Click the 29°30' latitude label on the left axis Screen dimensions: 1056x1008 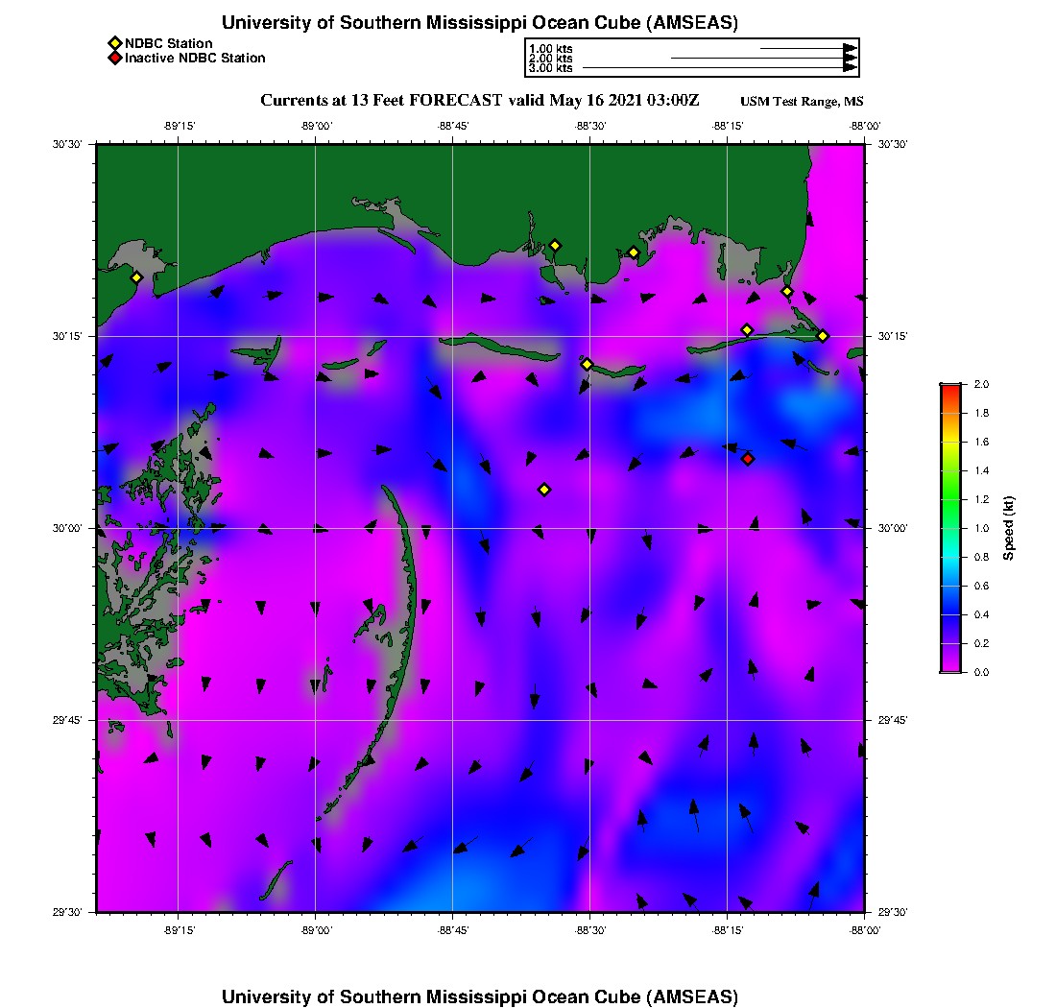(x=66, y=912)
